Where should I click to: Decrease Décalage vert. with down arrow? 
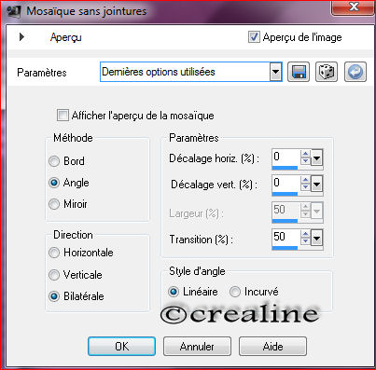[x=306, y=187]
